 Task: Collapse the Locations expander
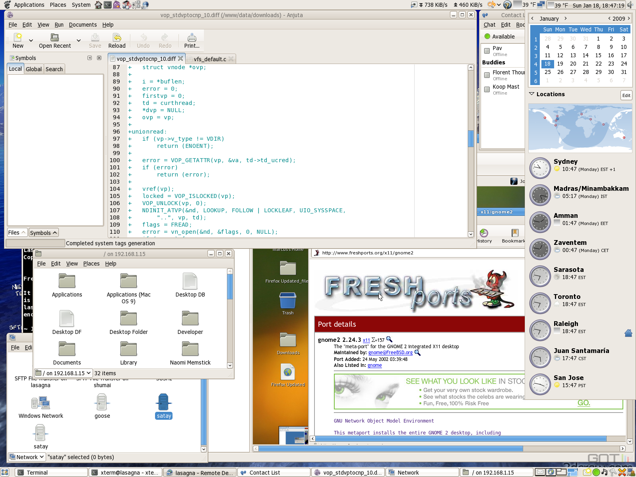pyautogui.click(x=532, y=94)
